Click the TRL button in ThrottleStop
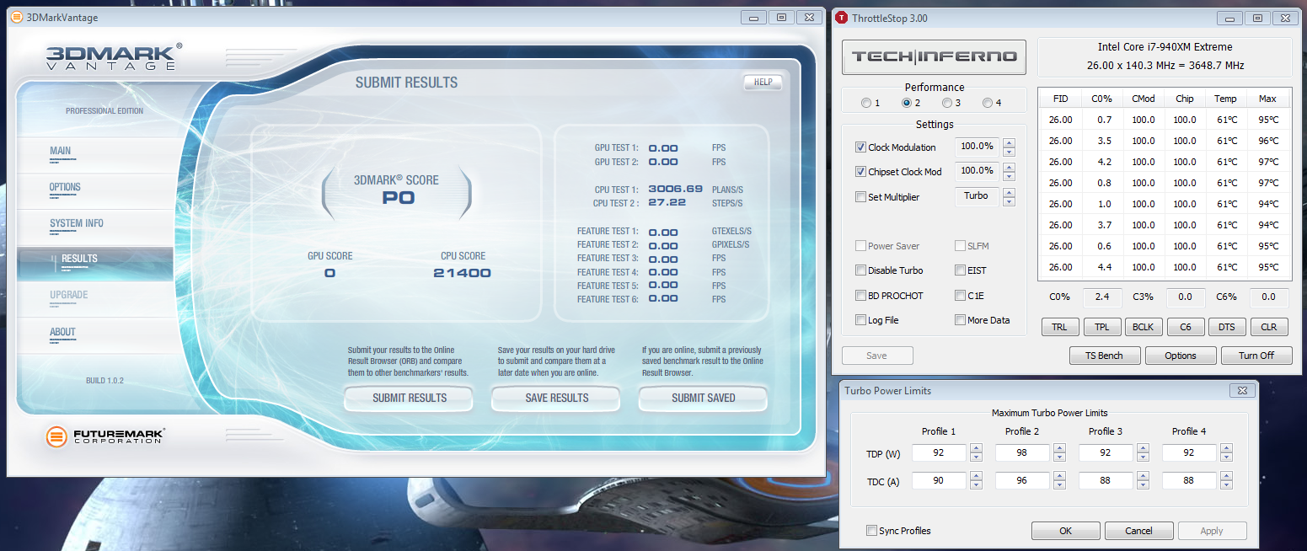 [1059, 327]
